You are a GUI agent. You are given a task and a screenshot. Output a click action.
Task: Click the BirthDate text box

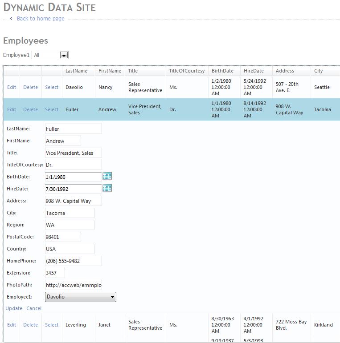click(x=74, y=177)
